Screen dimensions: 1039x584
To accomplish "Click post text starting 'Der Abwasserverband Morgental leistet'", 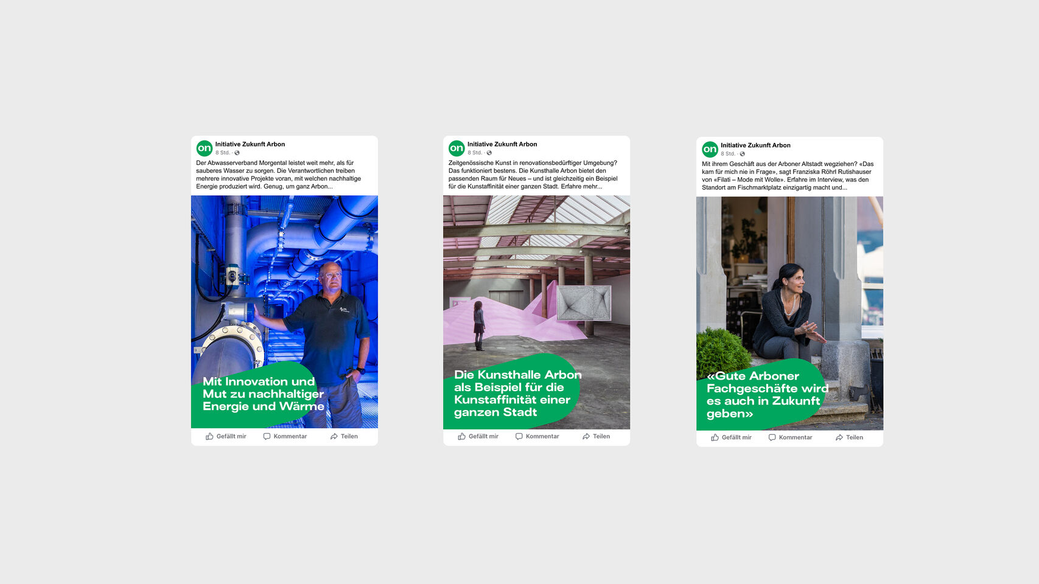I will point(279,175).
